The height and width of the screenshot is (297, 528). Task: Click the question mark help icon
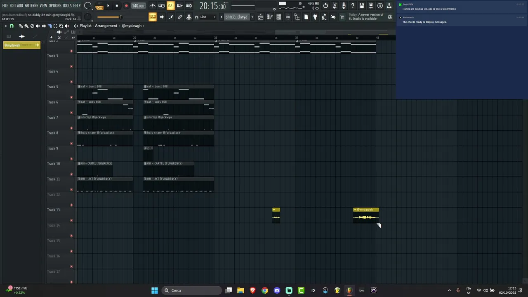[x=353, y=6]
